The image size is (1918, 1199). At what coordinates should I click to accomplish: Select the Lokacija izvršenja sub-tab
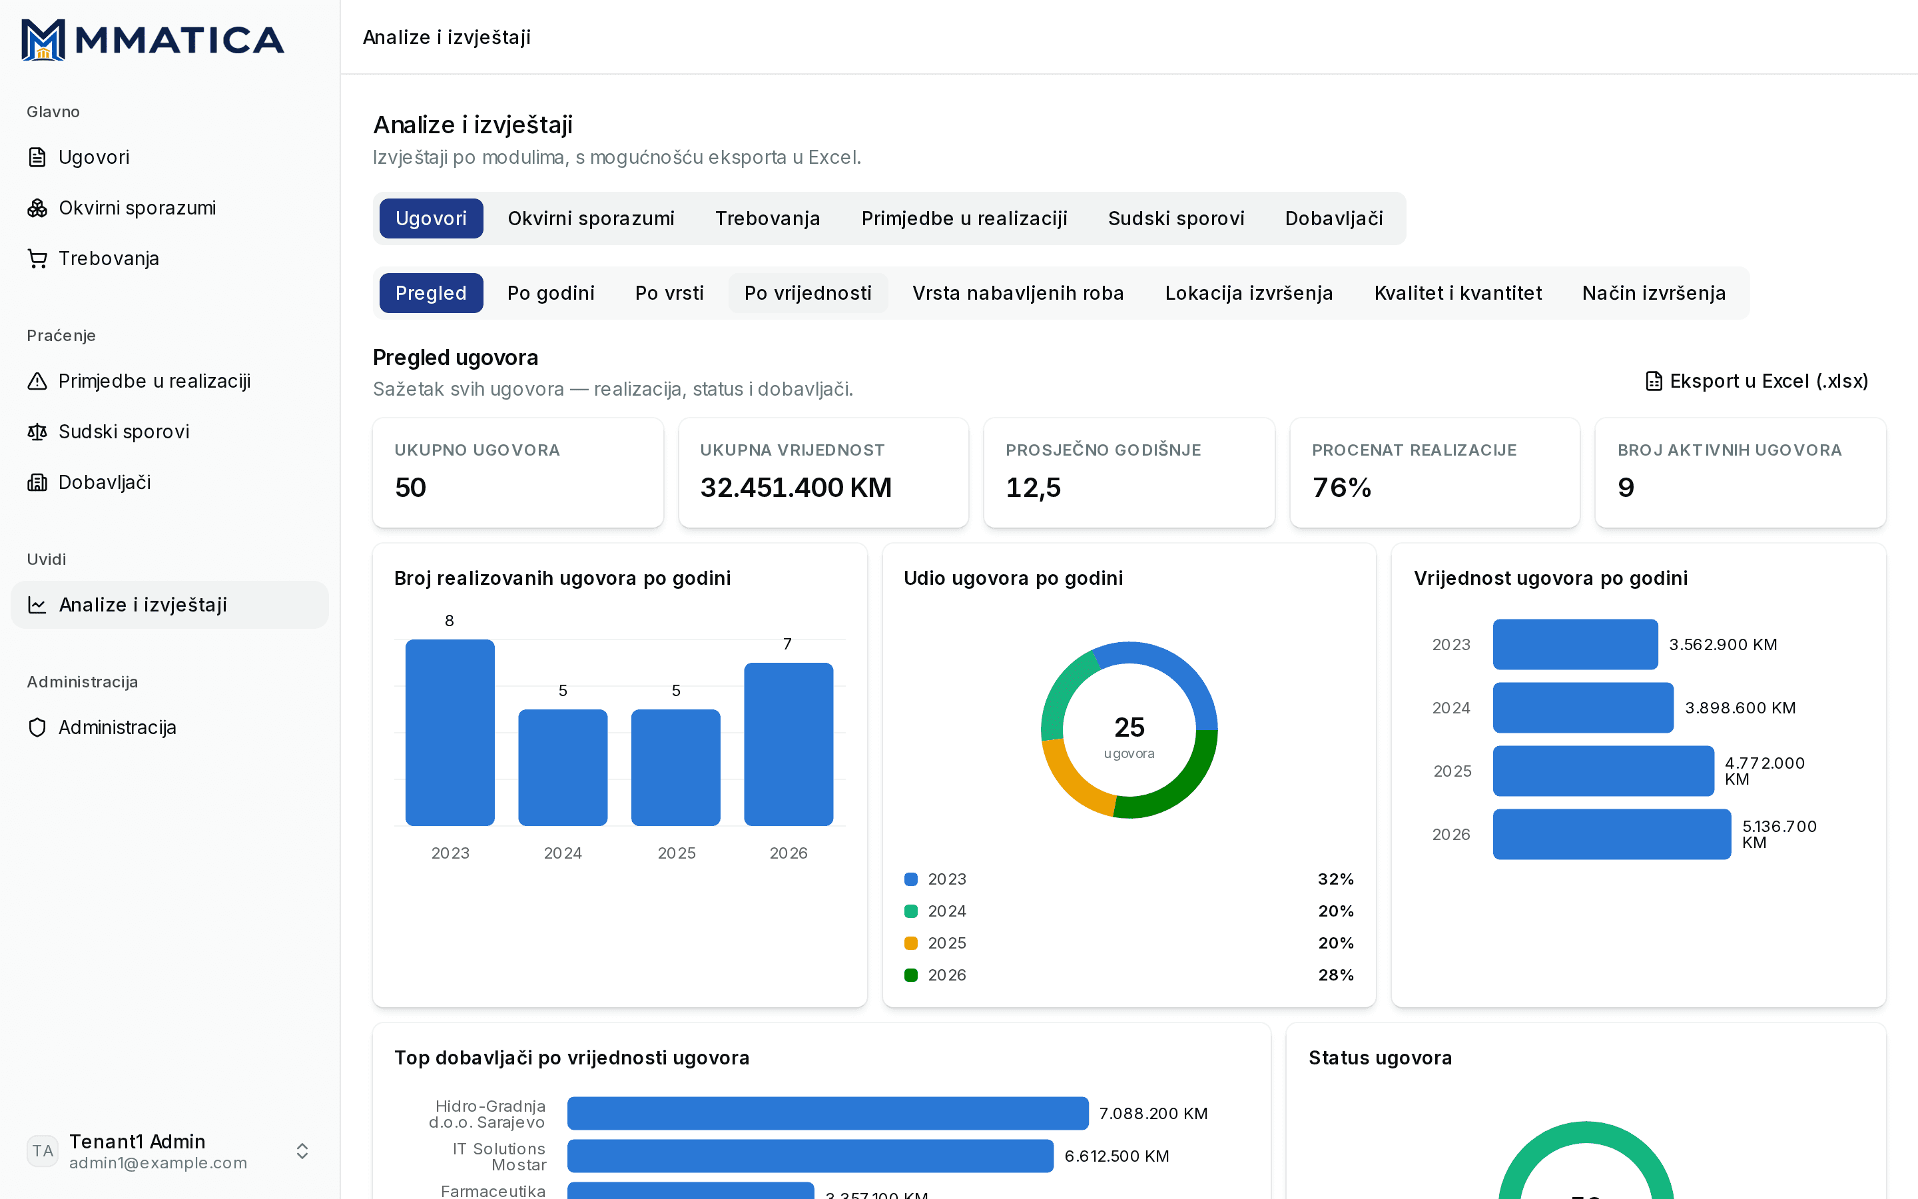pos(1248,292)
